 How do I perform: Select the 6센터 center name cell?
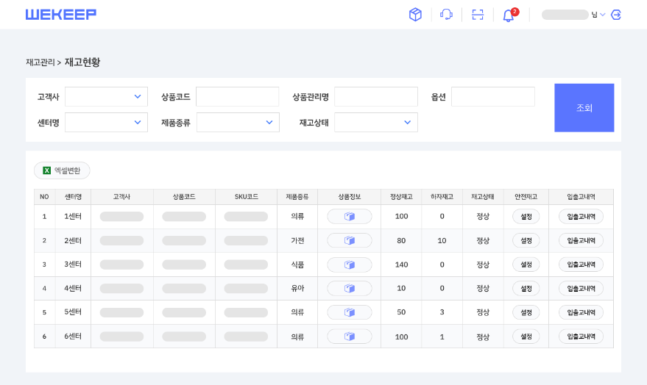click(73, 336)
